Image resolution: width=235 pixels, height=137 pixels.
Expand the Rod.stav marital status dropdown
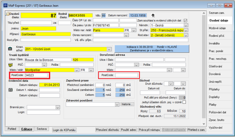point(186,35)
